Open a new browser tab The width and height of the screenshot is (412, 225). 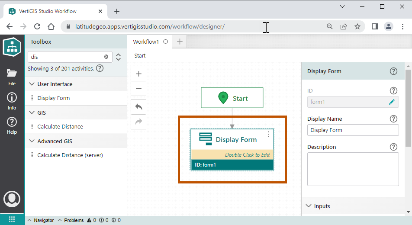pos(117,11)
